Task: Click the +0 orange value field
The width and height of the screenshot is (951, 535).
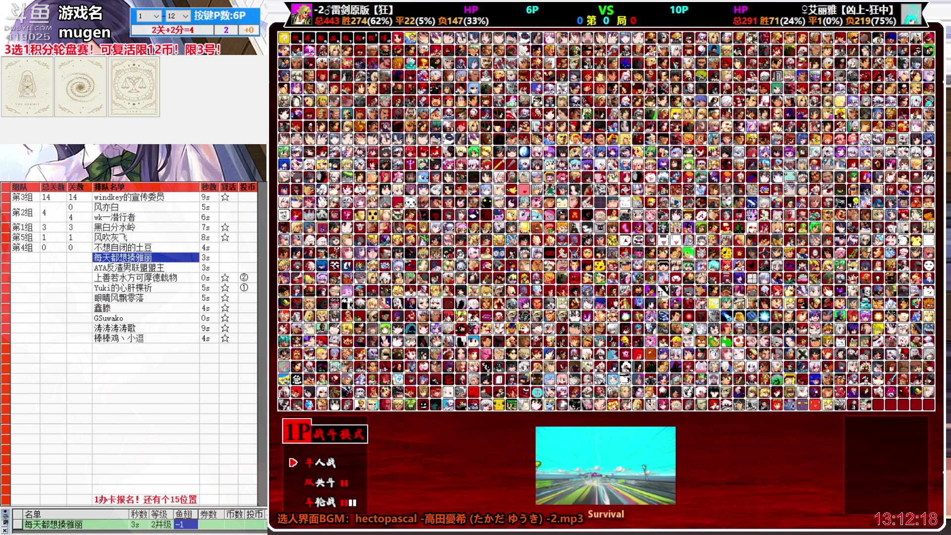Action: click(249, 30)
